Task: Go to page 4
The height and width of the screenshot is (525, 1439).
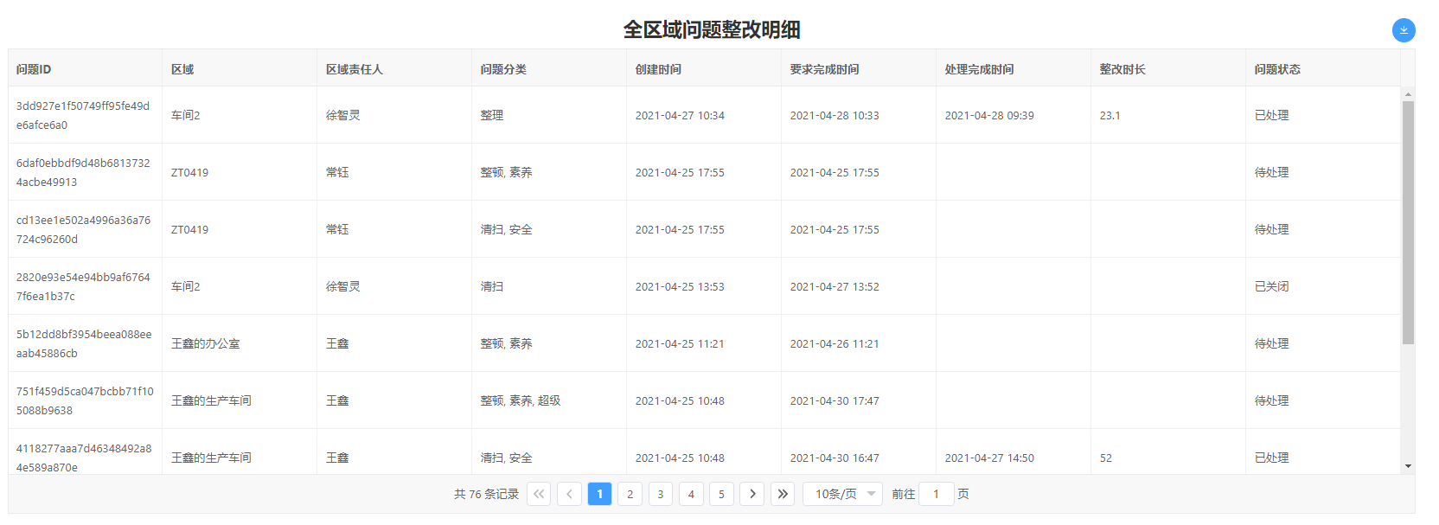Action: (691, 494)
